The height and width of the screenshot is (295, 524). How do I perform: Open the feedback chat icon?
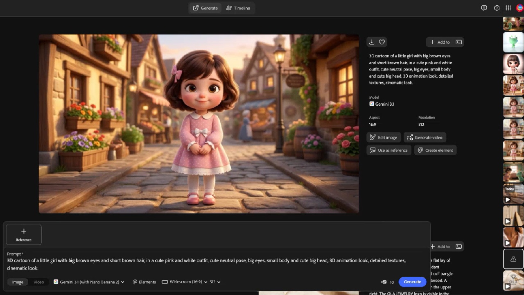coord(484,8)
